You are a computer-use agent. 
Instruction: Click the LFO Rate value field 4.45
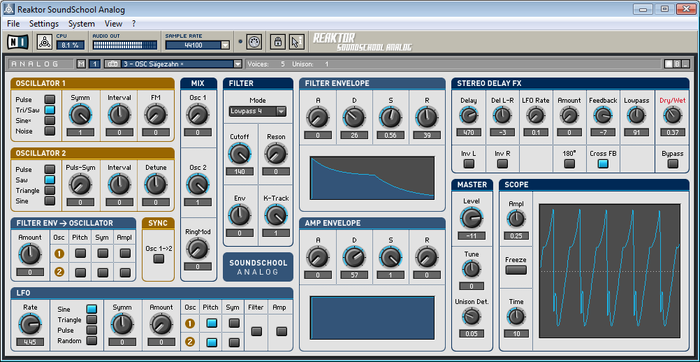30,342
